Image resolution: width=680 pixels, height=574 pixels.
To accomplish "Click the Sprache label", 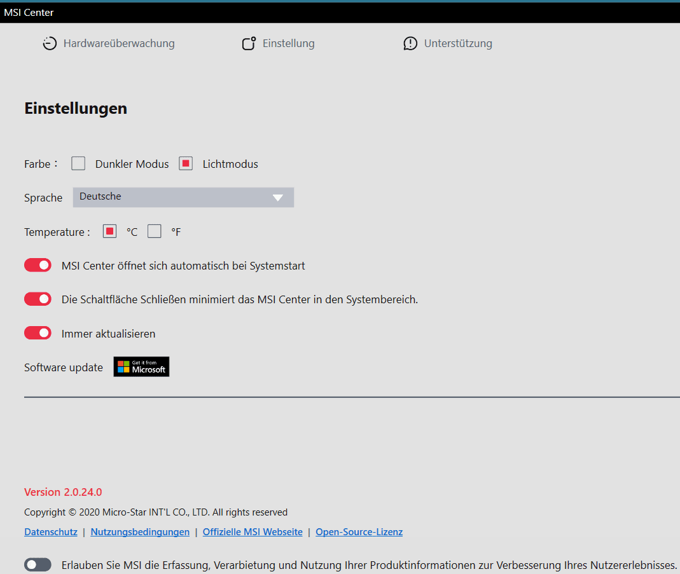I will pos(43,198).
